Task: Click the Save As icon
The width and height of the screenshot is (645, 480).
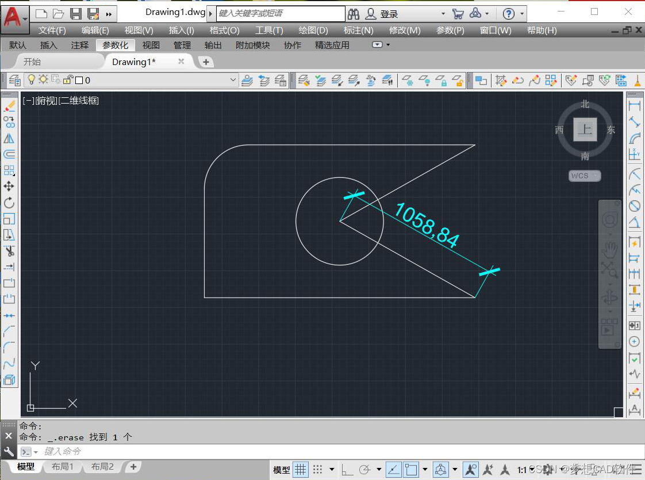Action: pyautogui.click(x=93, y=14)
